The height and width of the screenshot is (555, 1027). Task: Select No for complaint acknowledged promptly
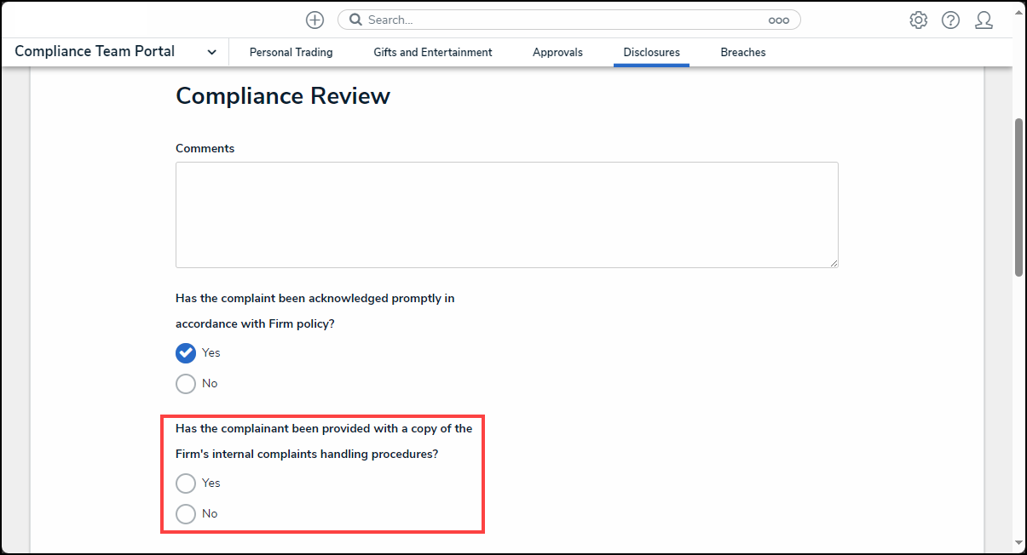pos(186,384)
